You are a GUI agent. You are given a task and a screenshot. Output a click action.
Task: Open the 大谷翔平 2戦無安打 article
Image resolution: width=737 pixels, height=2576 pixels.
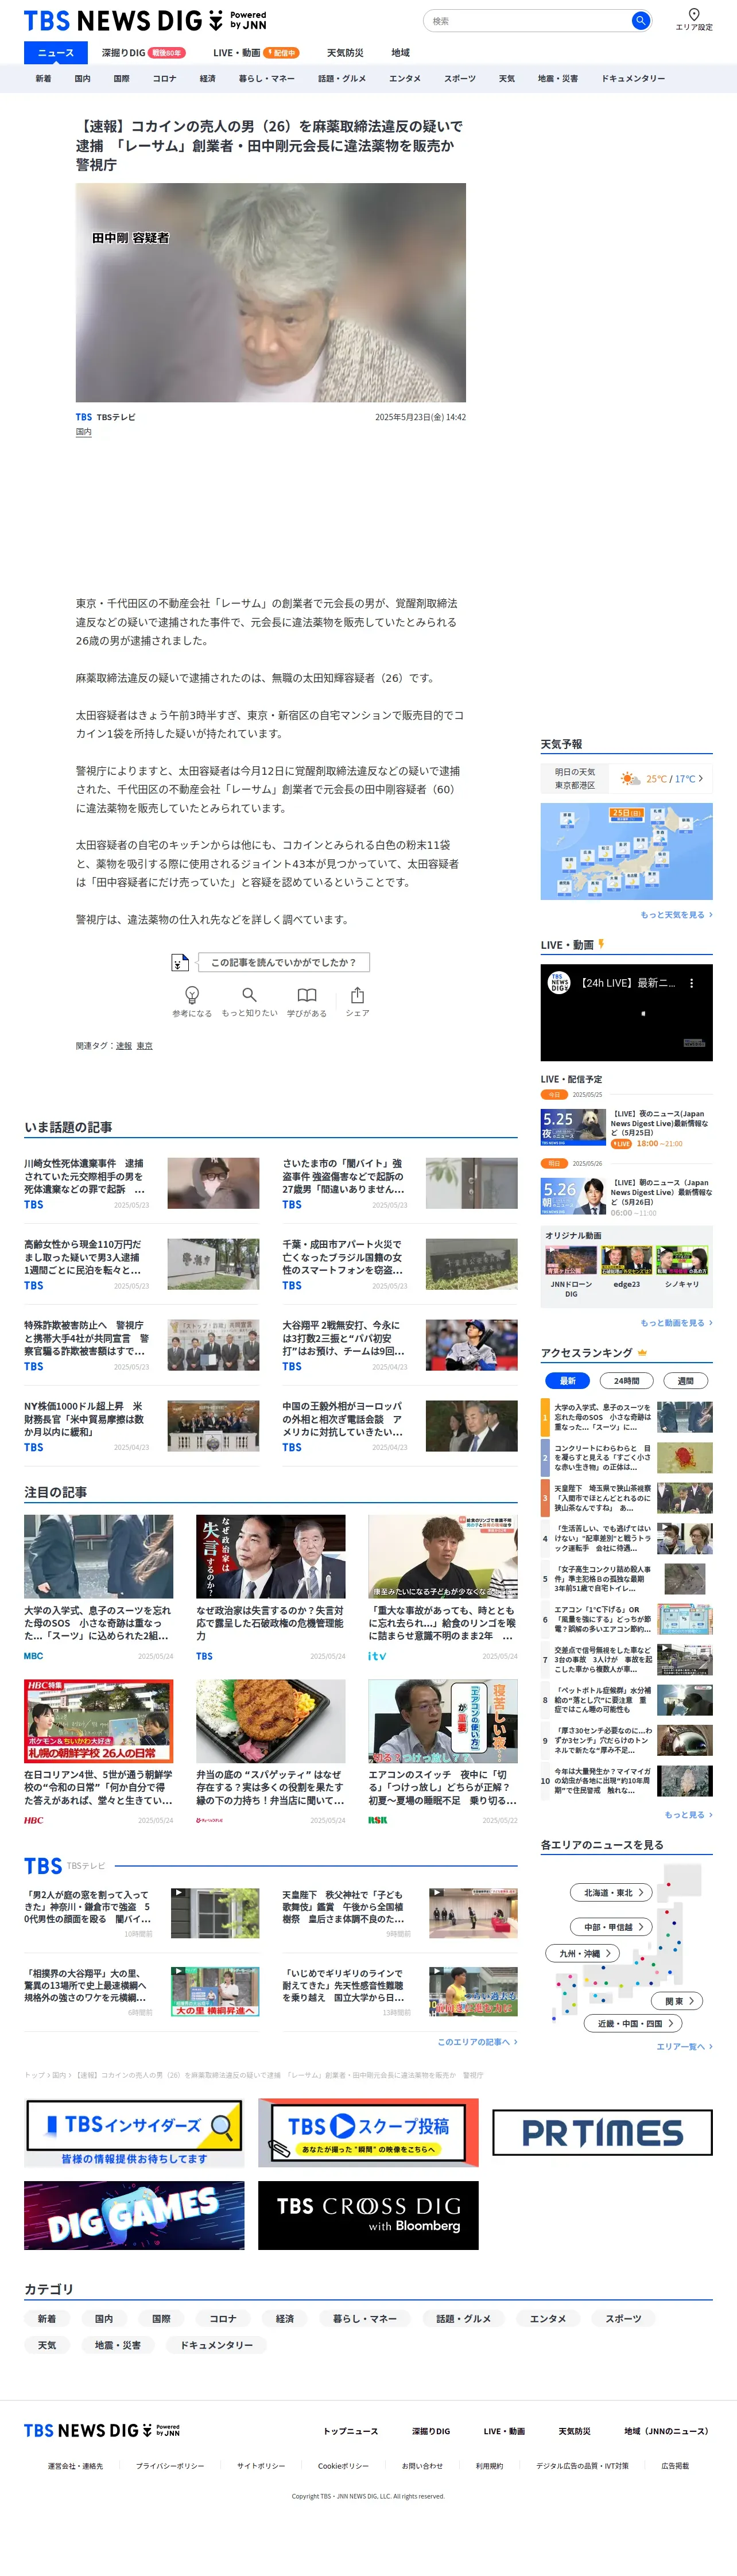[x=400, y=1344]
